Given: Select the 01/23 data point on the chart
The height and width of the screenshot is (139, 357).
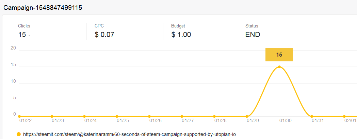Looking at the screenshot, I should click(52, 116).
